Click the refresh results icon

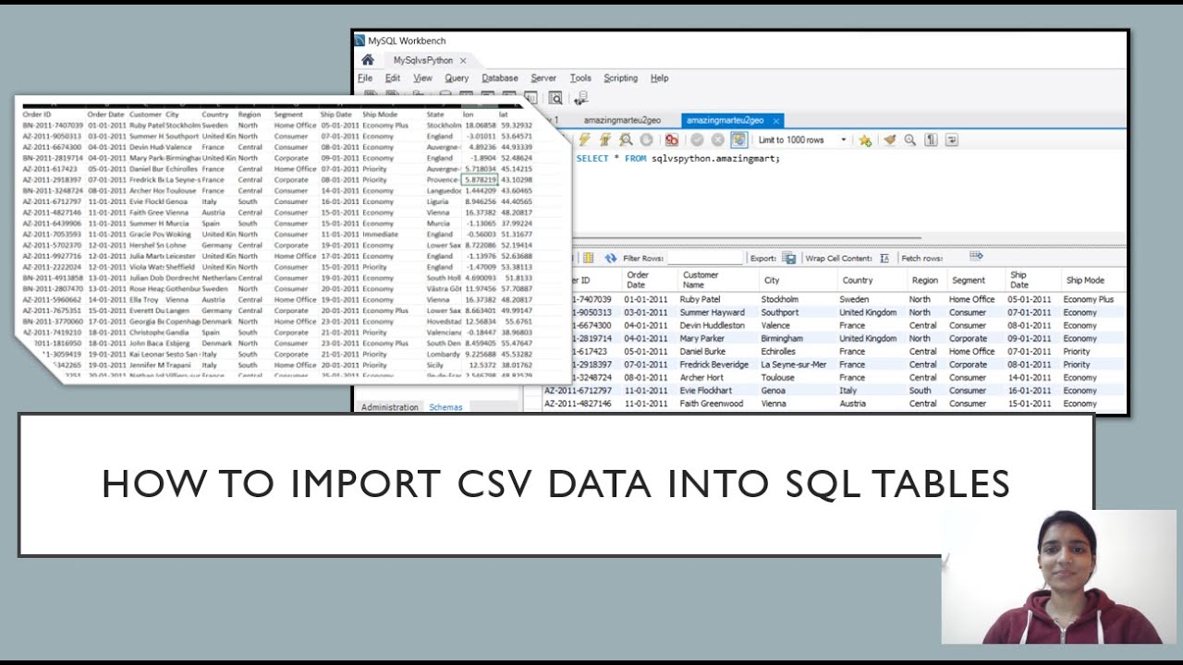pos(611,259)
